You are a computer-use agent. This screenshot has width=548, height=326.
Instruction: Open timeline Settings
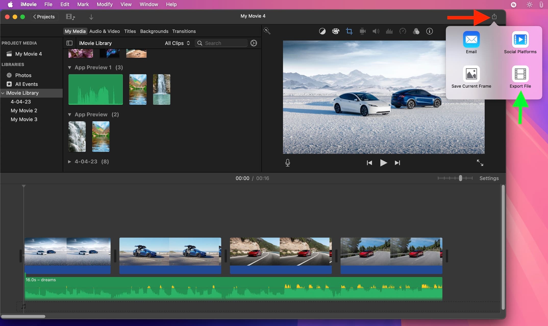click(489, 178)
